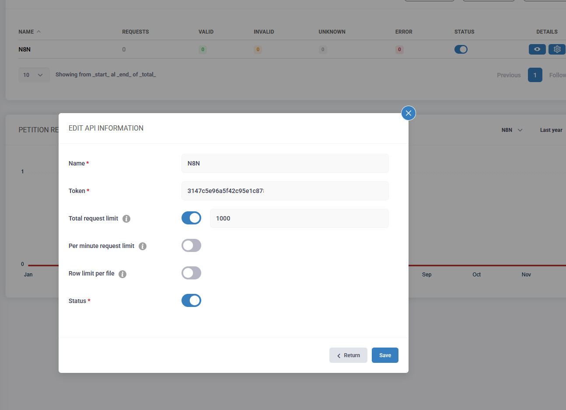This screenshot has width=566, height=410.
Task: Click the left chevron inside the Return button
Action: pyautogui.click(x=339, y=355)
